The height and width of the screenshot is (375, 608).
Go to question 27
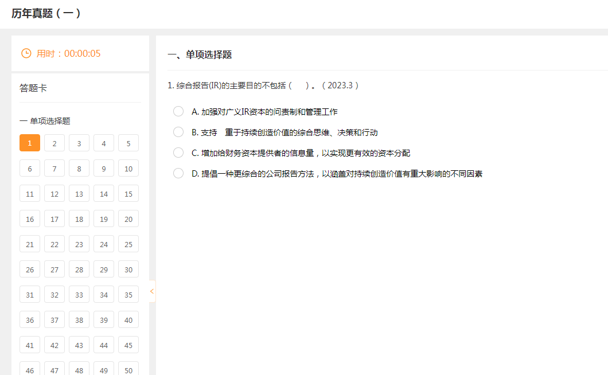54,269
